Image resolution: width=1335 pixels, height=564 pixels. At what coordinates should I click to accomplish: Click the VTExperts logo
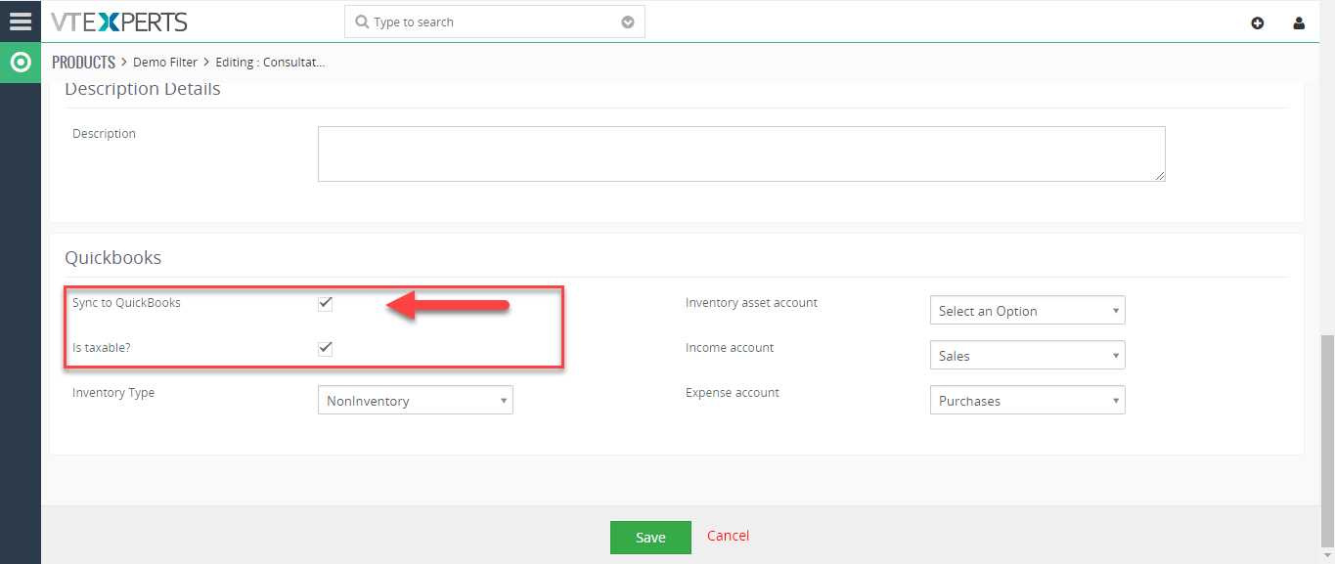point(119,22)
